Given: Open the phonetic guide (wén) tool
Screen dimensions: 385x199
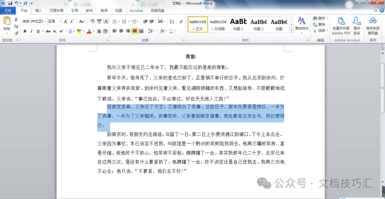Looking at the screenshot, I should click(x=99, y=21).
